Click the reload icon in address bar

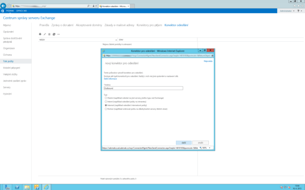pyautogui.click(x=96, y=6)
